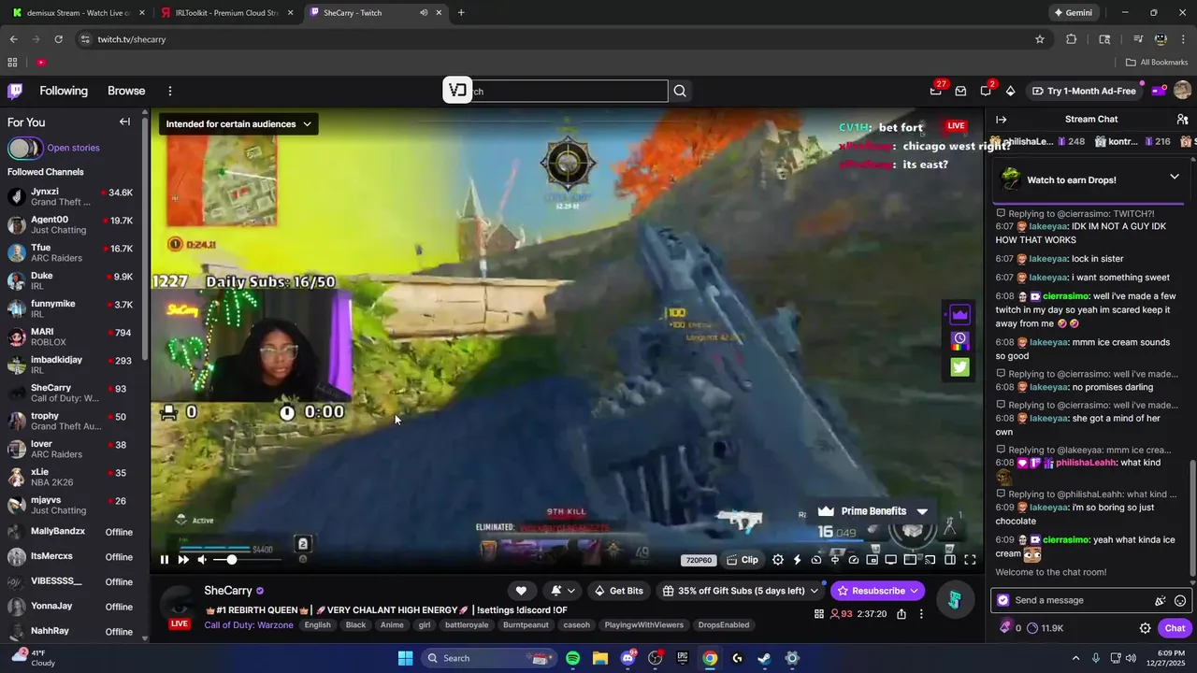
Task: Click the Windows Start button
Action: pos(405,658)
